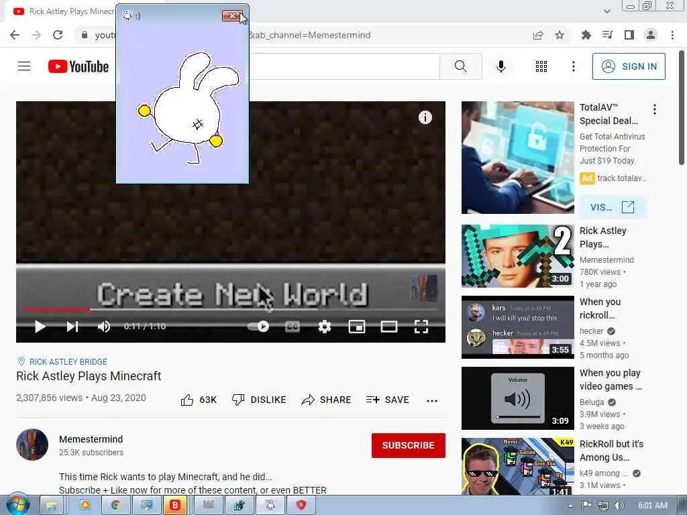
Task: Enter full screen mode
Action: pyautogui.click(x=421, y=327)
